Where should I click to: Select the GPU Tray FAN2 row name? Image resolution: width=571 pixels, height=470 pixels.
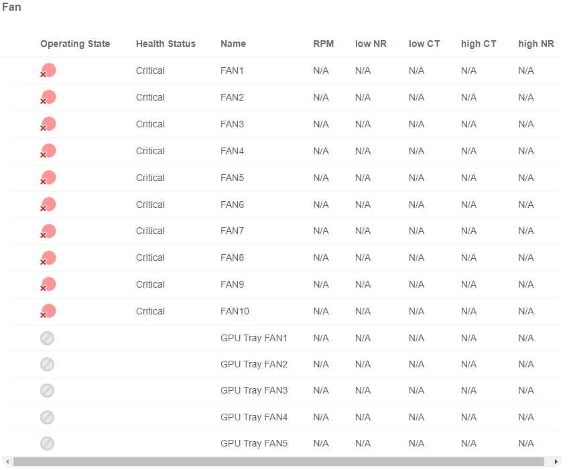point(254,364)
